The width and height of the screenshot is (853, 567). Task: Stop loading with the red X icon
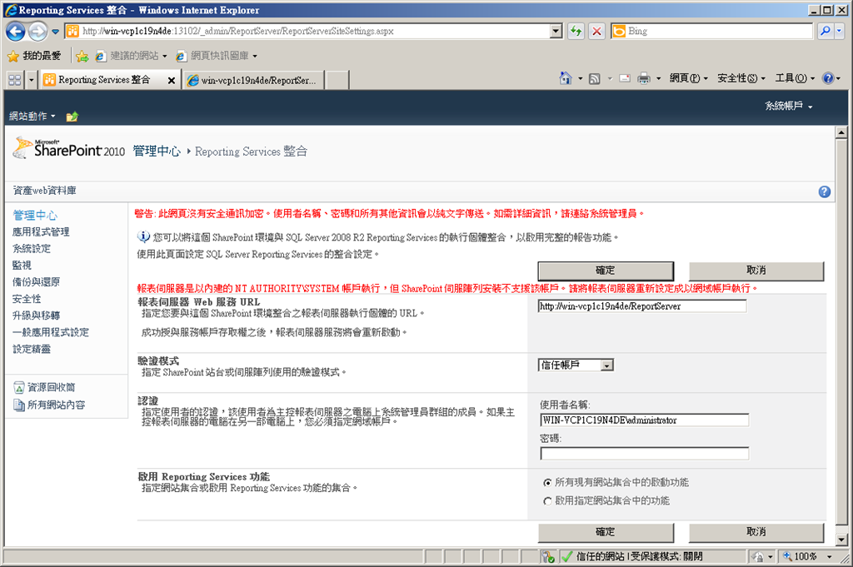pyautogui.click(x=596, y=32)
